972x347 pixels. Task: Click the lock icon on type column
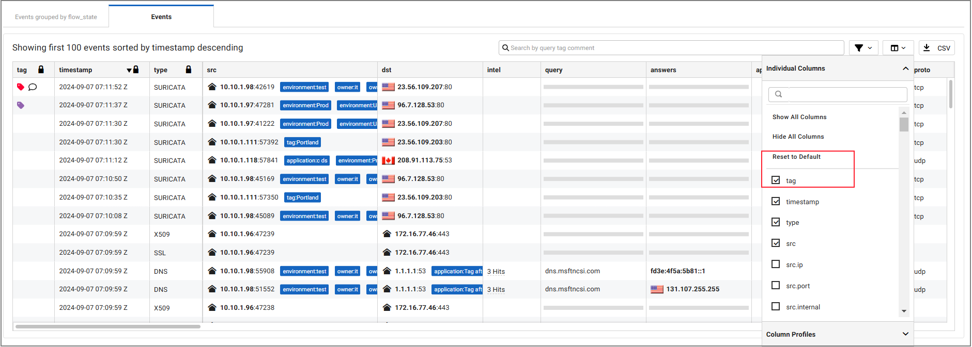click(x=189, y=70)
